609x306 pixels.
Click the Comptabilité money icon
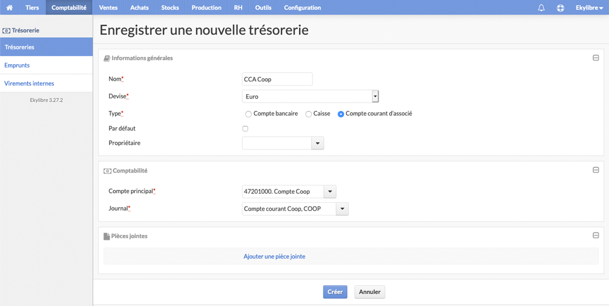[107, 171]
